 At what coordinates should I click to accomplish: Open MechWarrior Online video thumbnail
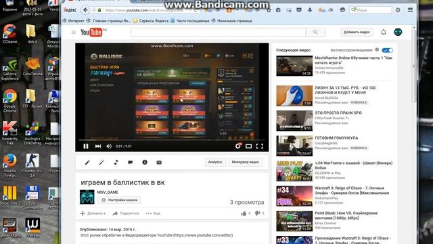click(x=294, y=66)
